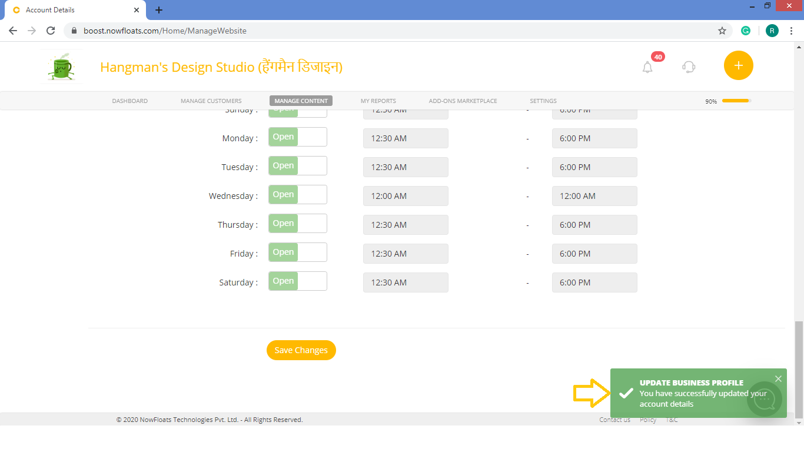Open Monday start time 12:30 AM
Image resolution: width=804 pixels, height=452 pixels.
[x=406, y=138]
